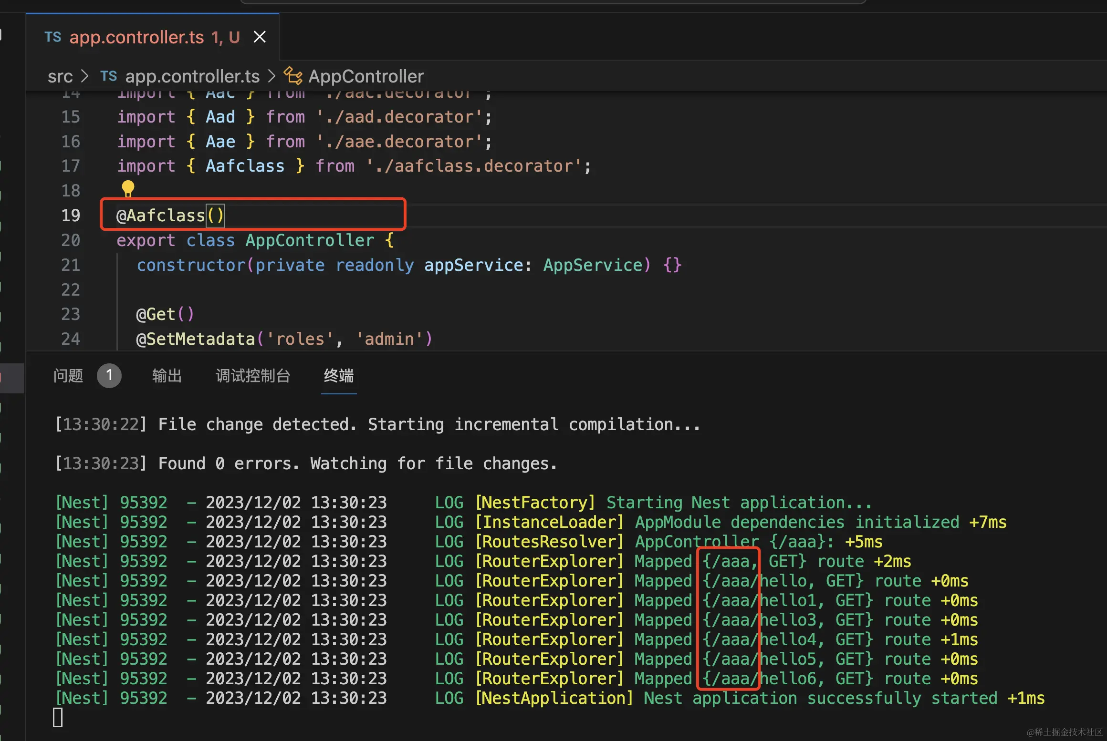This screenshot has width=1107, height=741.
Task: Click the AppController class name on line 20
Action: (x=310, y=240)
